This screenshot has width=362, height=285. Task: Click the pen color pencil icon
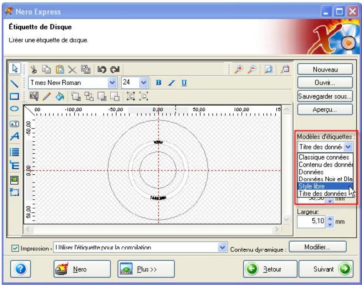[x=47, y=96]
